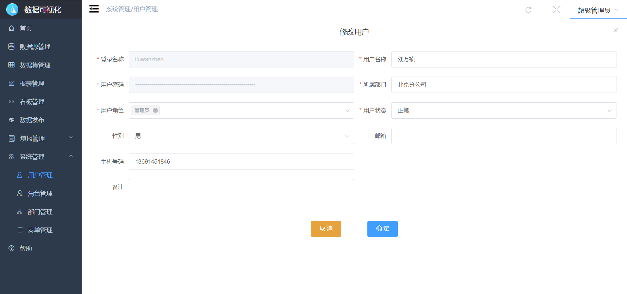Open 部门管理 submenu item
This screenshot has width=627, height=294.
41,212
